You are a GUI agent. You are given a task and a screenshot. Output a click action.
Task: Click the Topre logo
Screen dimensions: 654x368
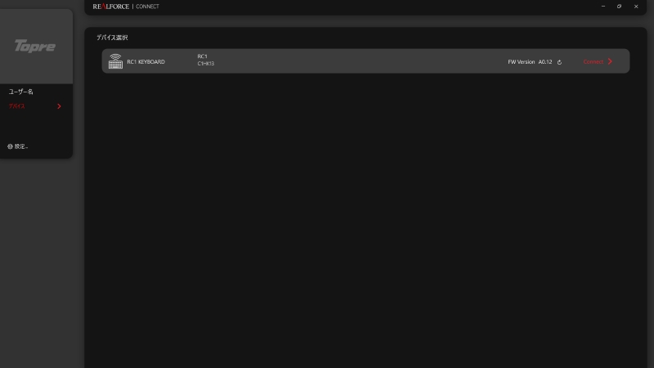tap(35, 46)
